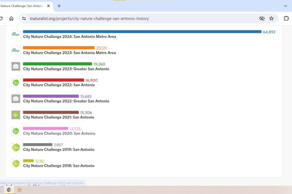Click the red 2022 San Antonio bar

tap(54, 80)
